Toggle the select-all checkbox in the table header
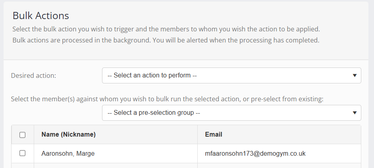 [23, 135]
